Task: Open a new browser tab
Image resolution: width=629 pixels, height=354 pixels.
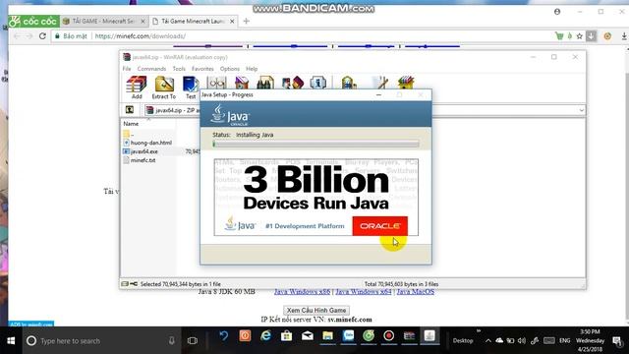Action: coord(247,21)
